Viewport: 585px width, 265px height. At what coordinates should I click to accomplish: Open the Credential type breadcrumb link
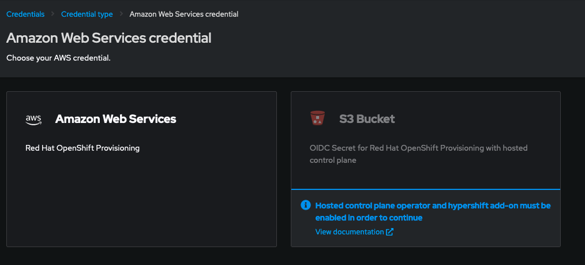87,14
